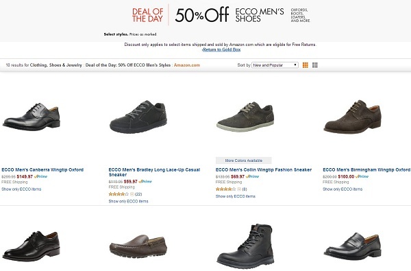
Task: Switch to the gray small-grid view icon
Action: [315, 65]
